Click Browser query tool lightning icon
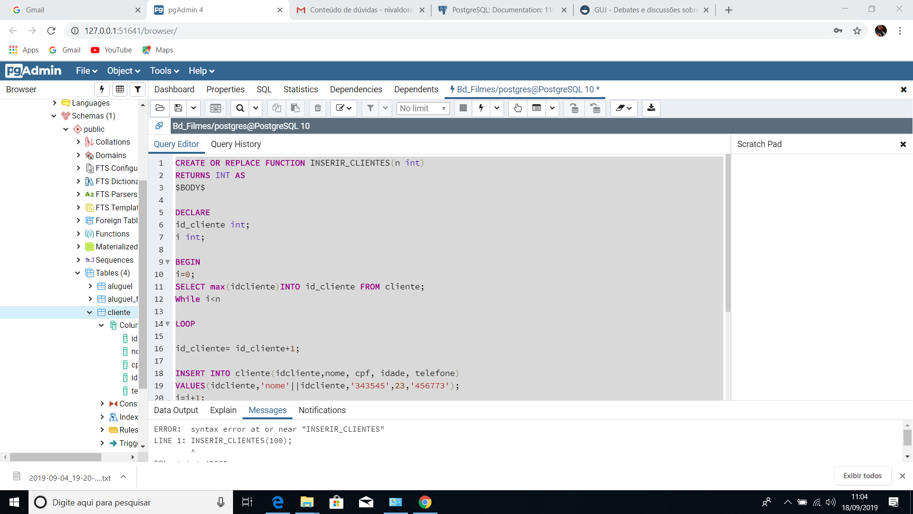The width and height of the screenshot is (913, 514). coord(102,89)
